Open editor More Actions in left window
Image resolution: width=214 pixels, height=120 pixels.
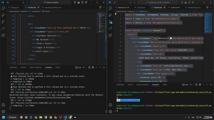pyautogui.click(x=104, y=7)
